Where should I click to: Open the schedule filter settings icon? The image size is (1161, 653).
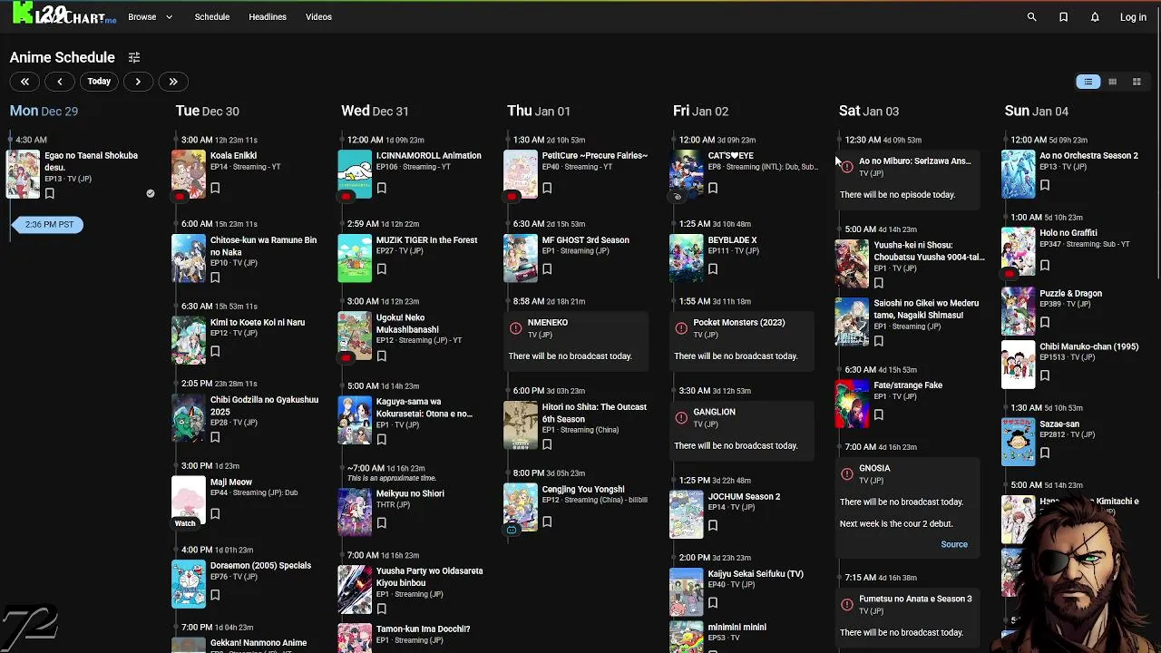[133, 57]
